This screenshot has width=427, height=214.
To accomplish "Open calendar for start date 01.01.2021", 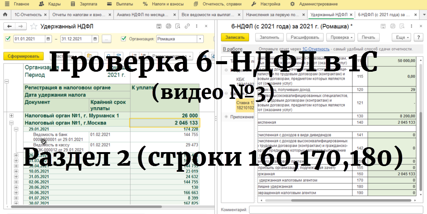I will (x=48, y=39).
